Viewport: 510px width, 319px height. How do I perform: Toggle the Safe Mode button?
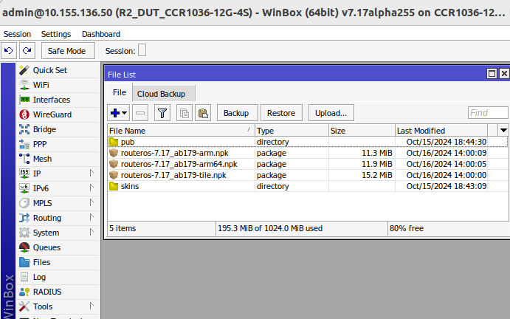67,50
